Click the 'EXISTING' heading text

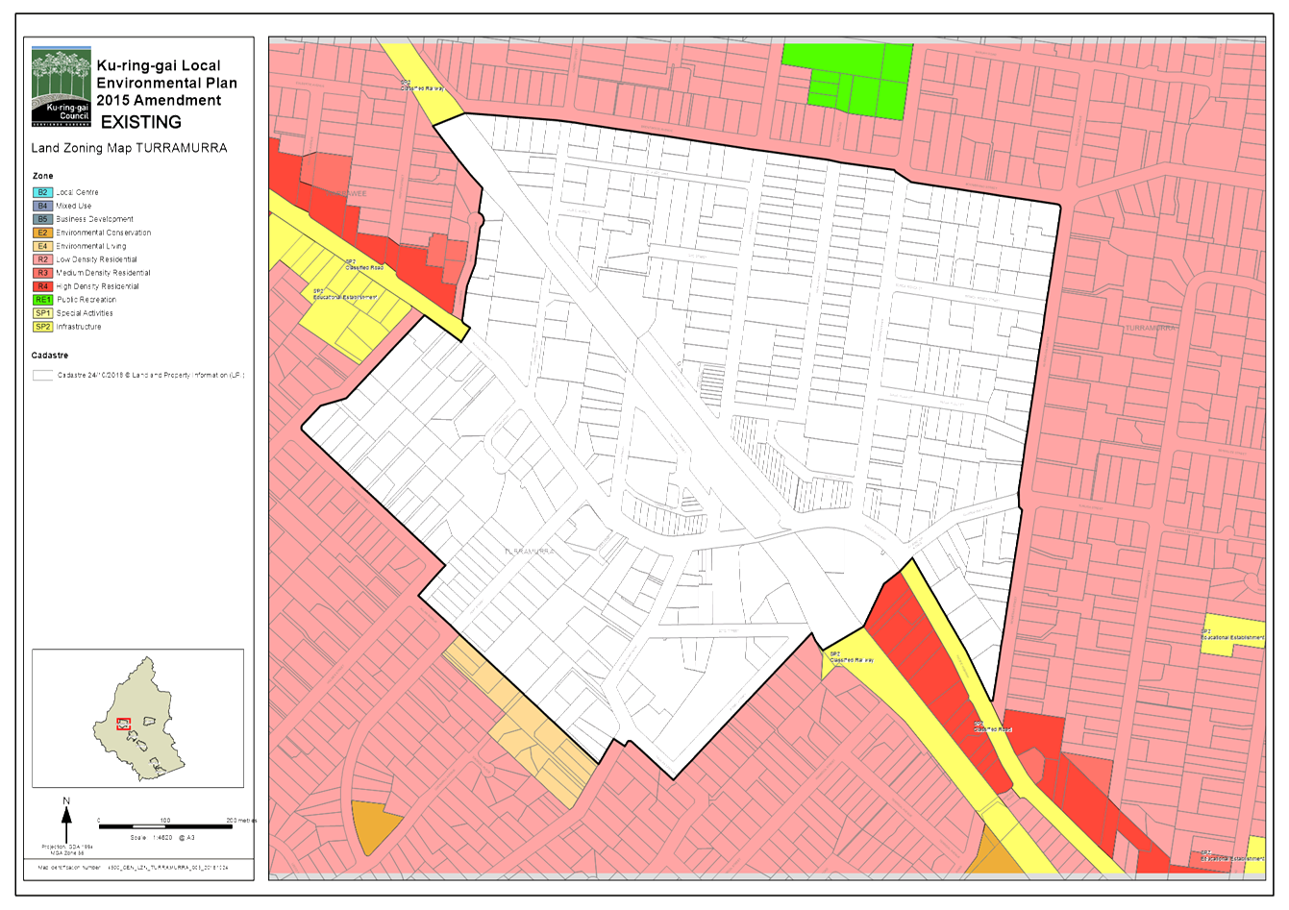coord(140,122)
